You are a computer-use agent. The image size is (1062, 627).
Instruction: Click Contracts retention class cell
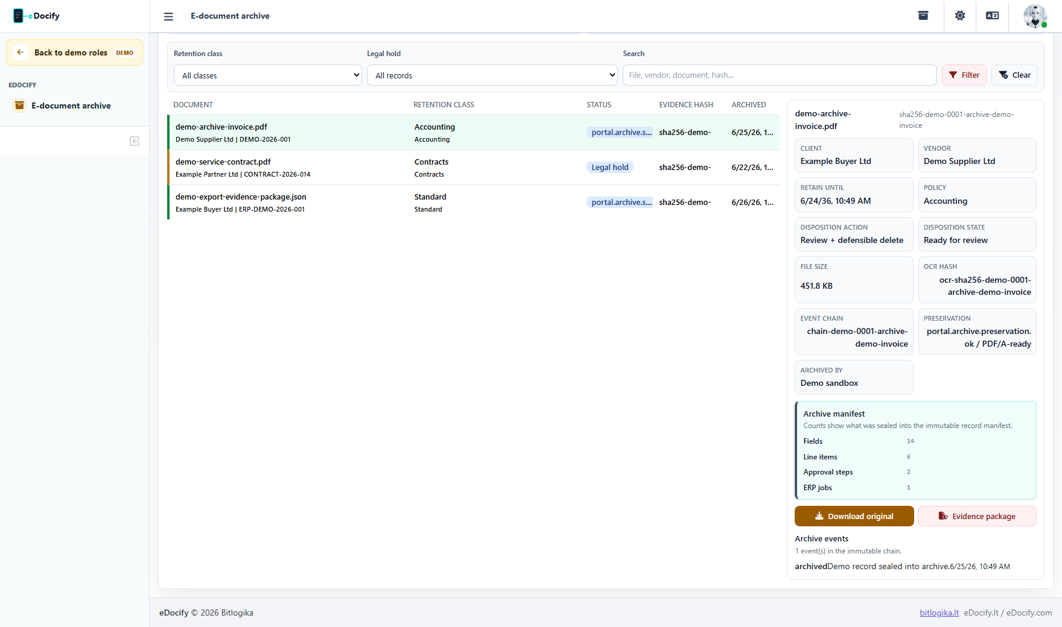tap(431, 168)
